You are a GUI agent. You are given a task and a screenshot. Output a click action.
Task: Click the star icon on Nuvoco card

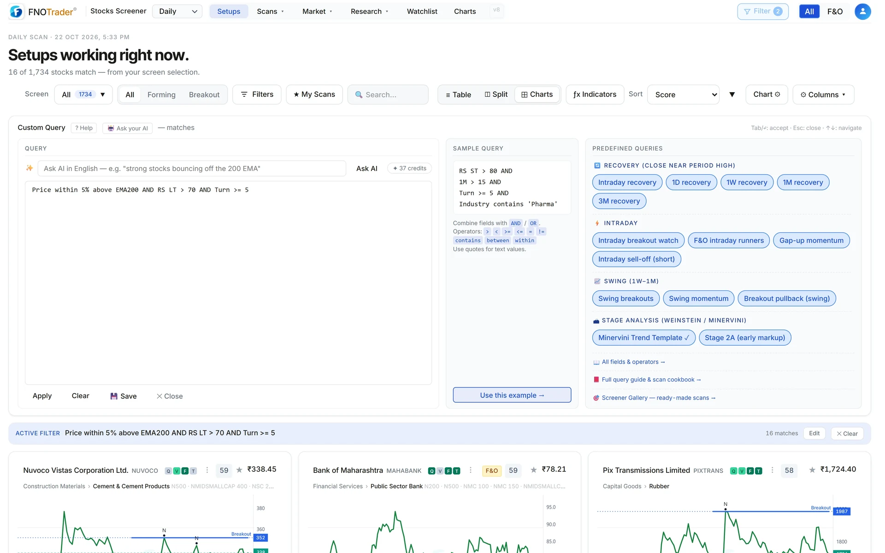click(239, 470)
